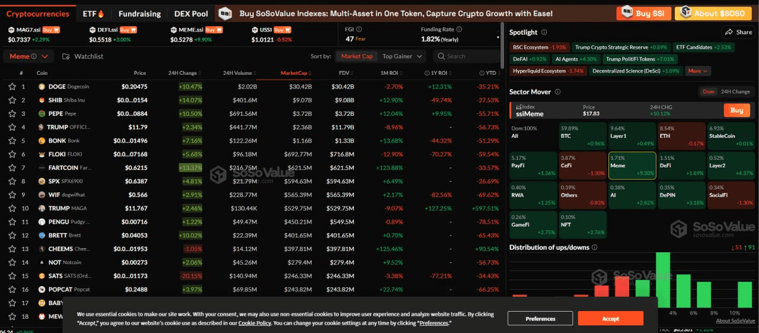Image resolution: width=759 pixels, height=333 pixels.
Task: Star SHIB row favorite icon
Action: [12, 100]
